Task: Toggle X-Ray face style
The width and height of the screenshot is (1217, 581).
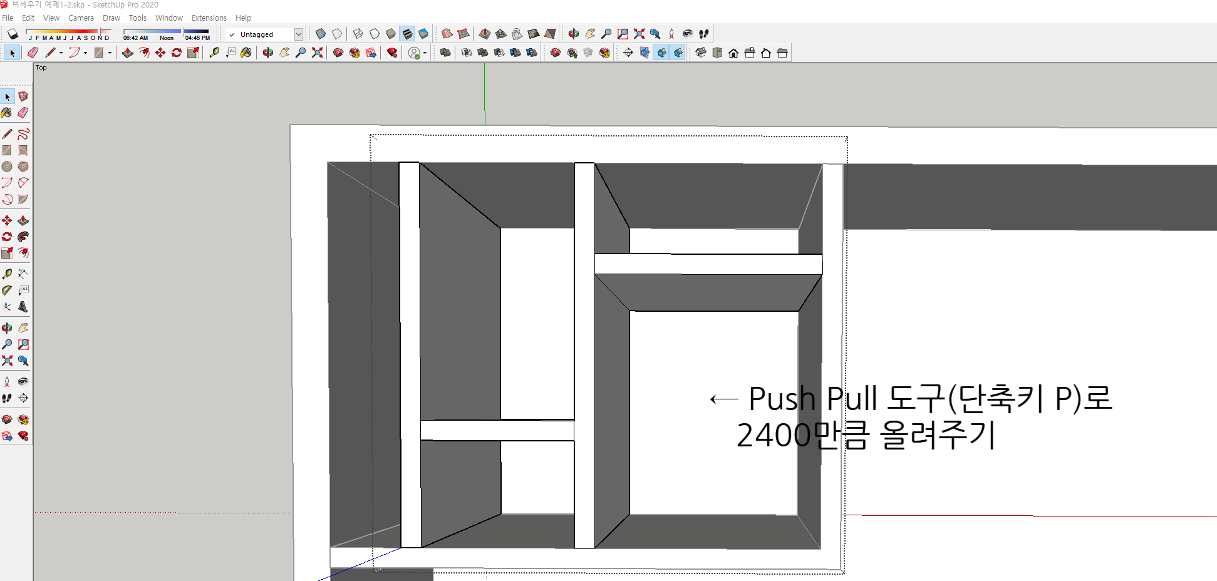Action: [x=321, y=34]
